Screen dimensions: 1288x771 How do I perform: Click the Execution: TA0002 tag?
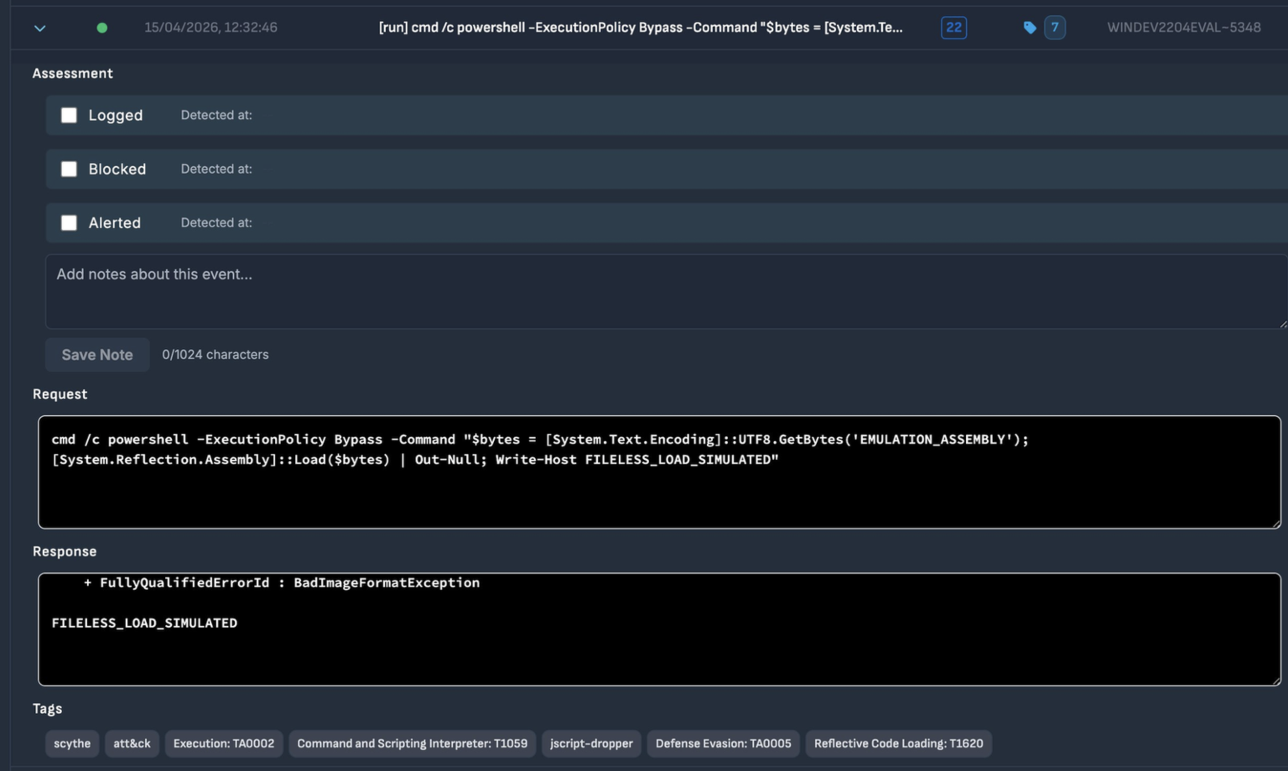[224, 743]
